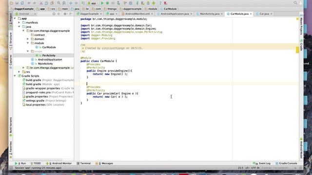312x175 pixels.
Task: Open the Android project view dropdown
Action: coord(25,14)
